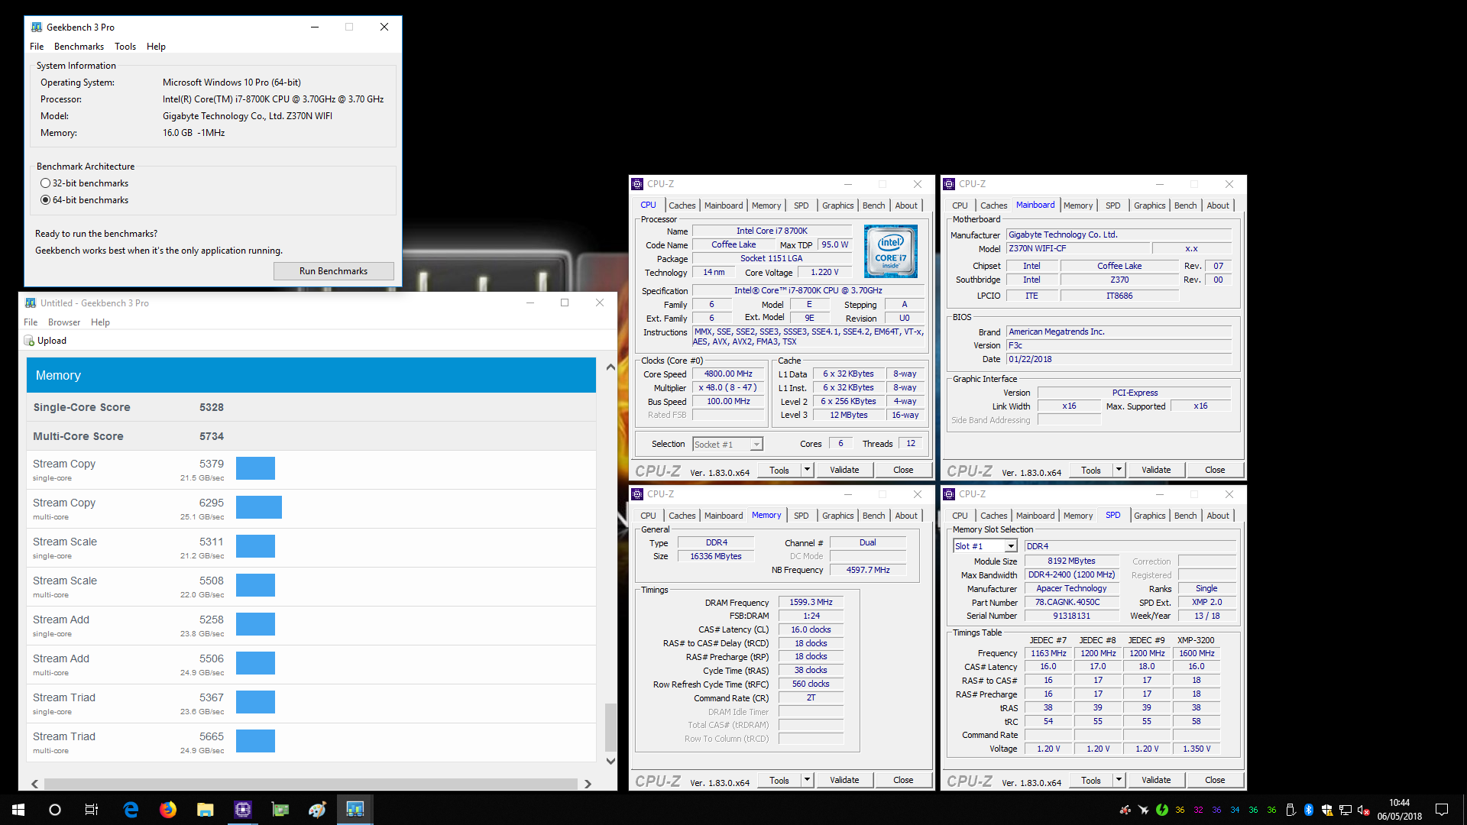The image size is (1467, 825).
Task: Click the Core Speed field showing 4800.00 MHz
Action: point(728,374)
